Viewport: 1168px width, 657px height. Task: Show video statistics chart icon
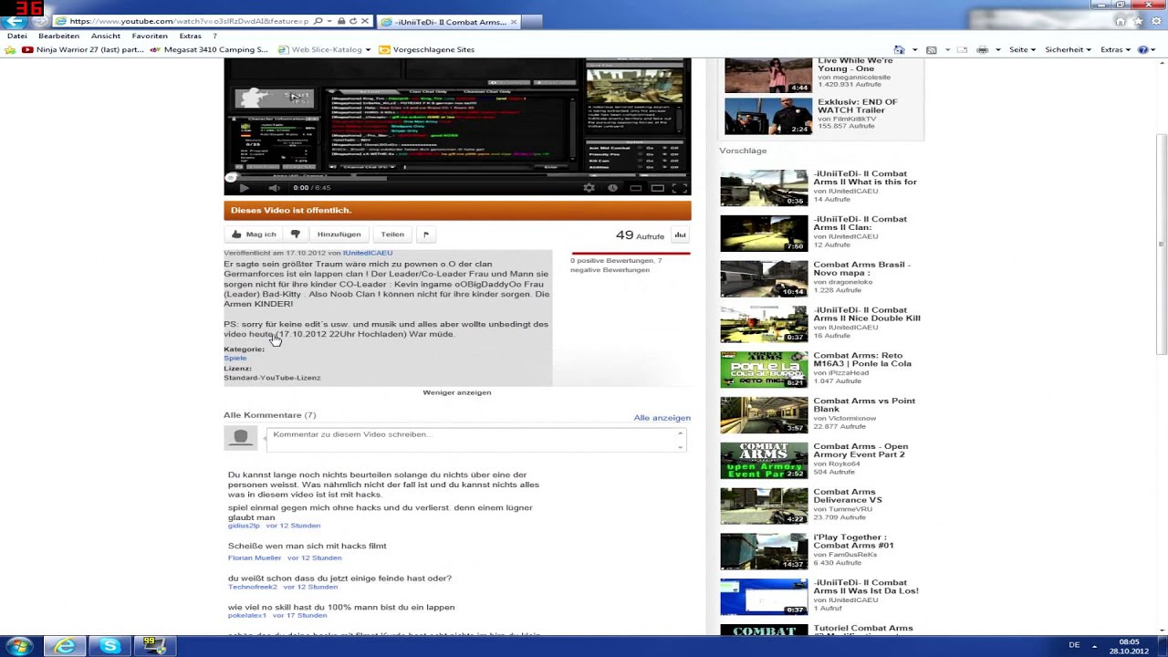click(680, 235)
